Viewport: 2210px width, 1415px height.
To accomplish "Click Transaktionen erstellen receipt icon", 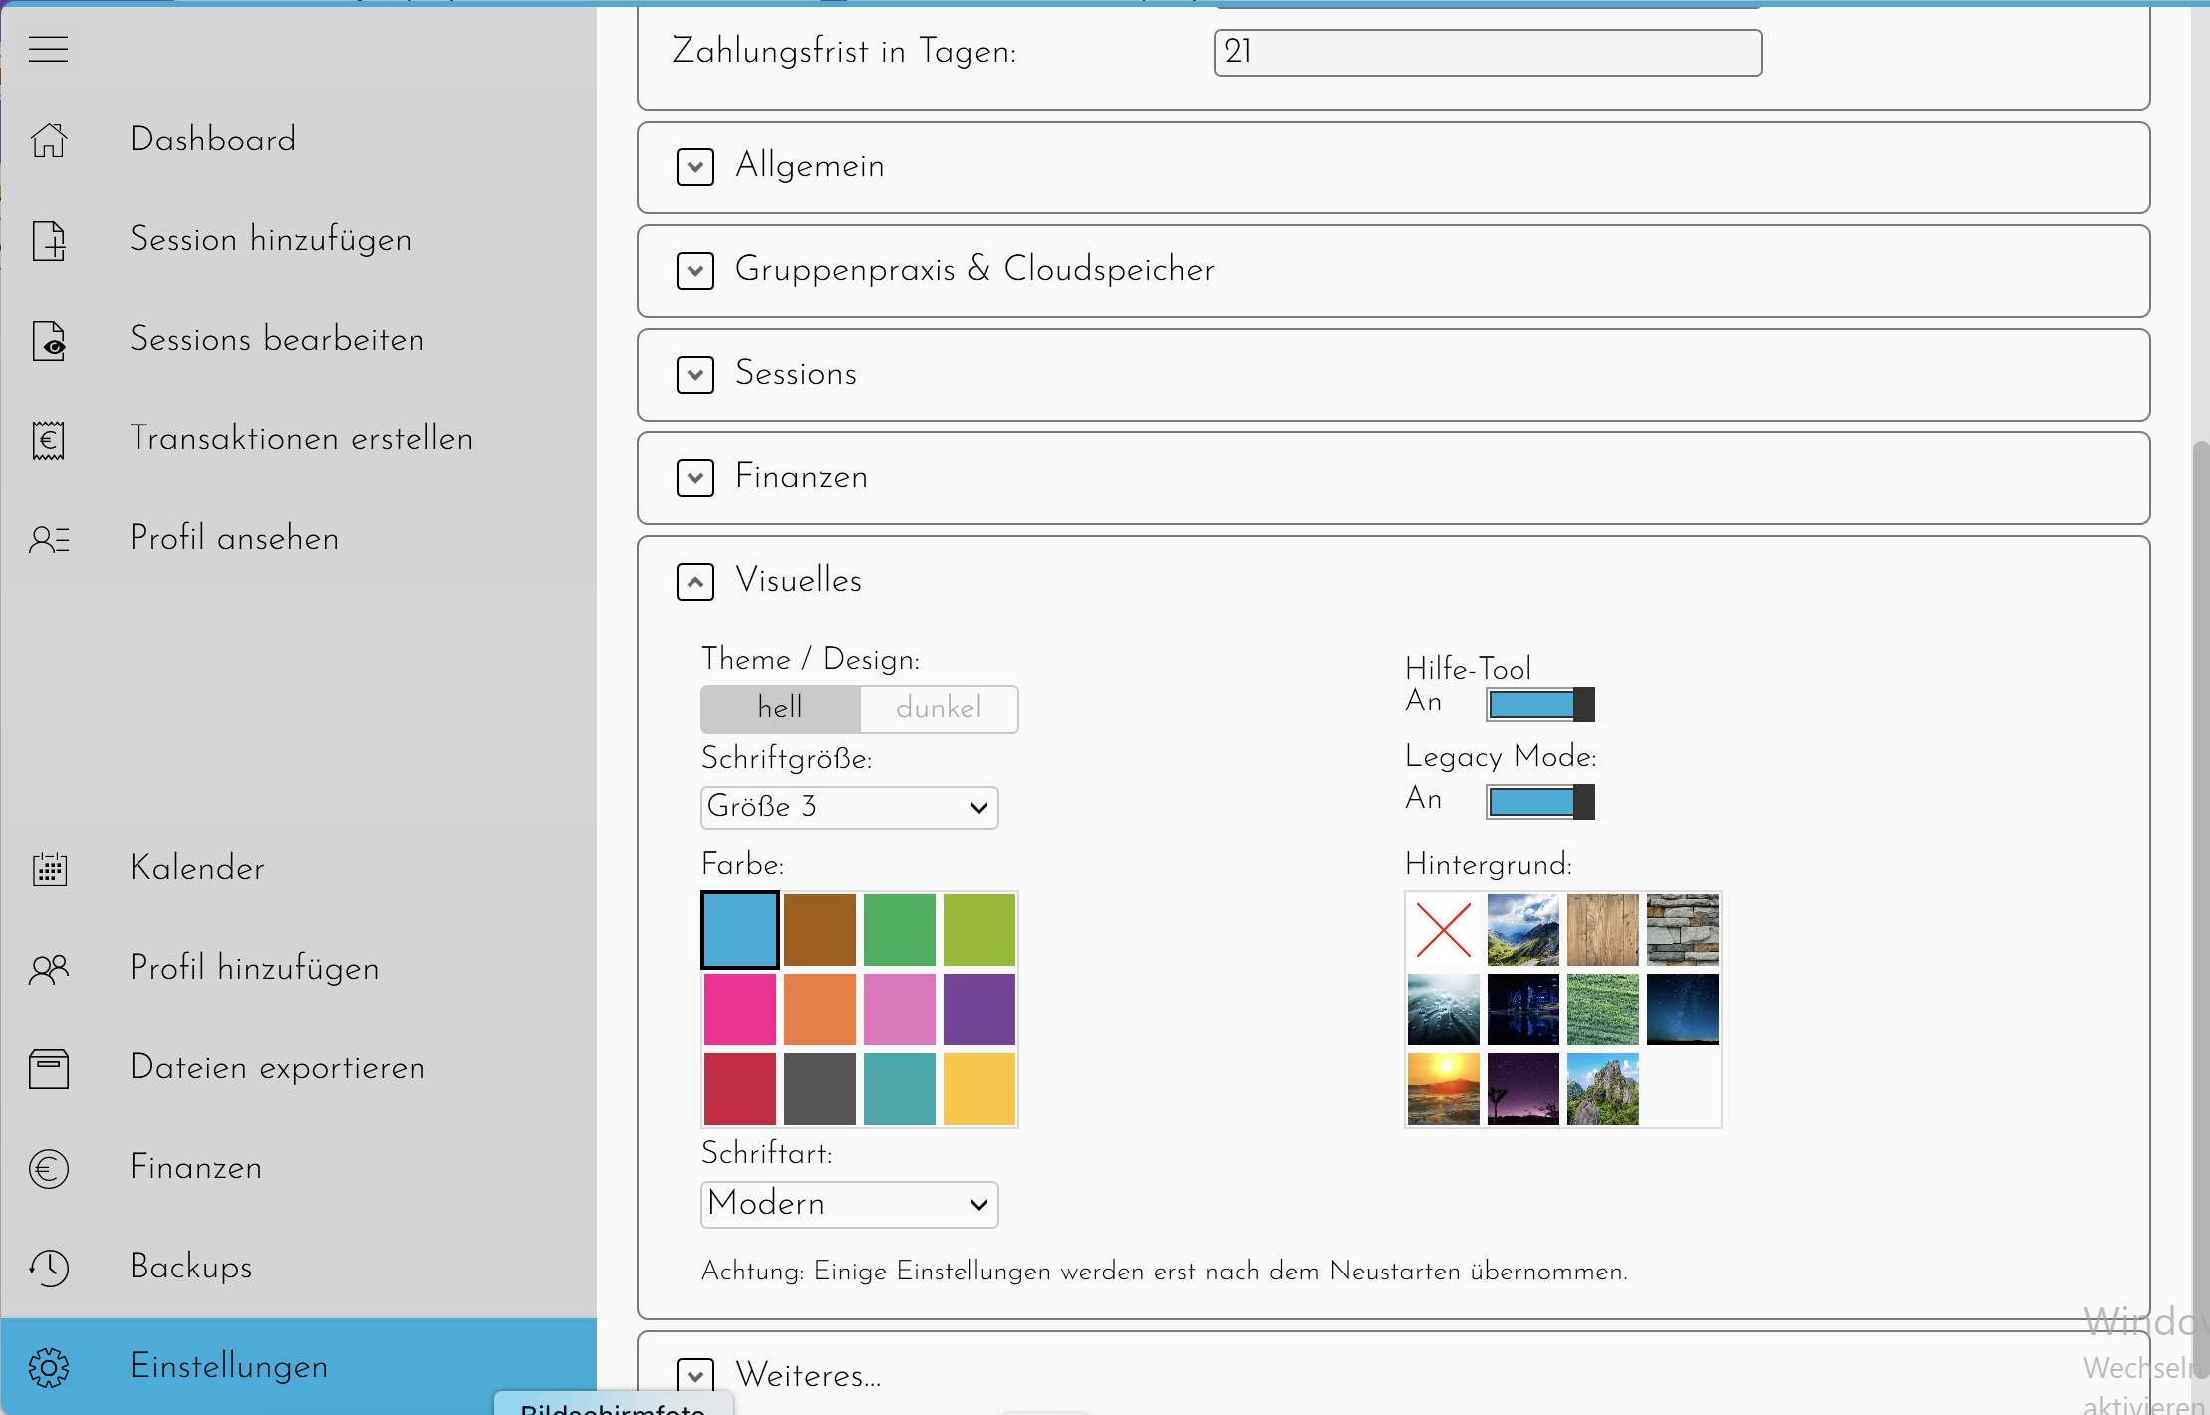I will (48, 439).
